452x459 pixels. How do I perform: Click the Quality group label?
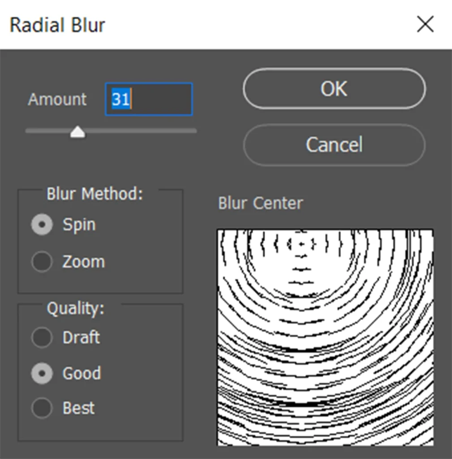75,308
